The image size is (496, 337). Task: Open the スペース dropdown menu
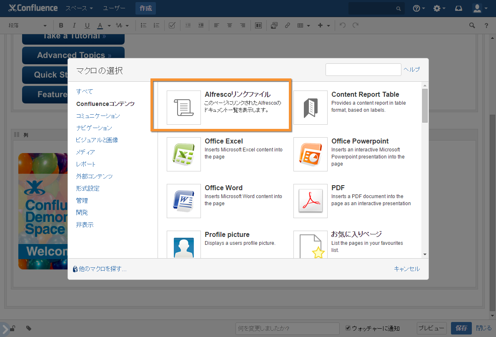click(x=79, y=8)
